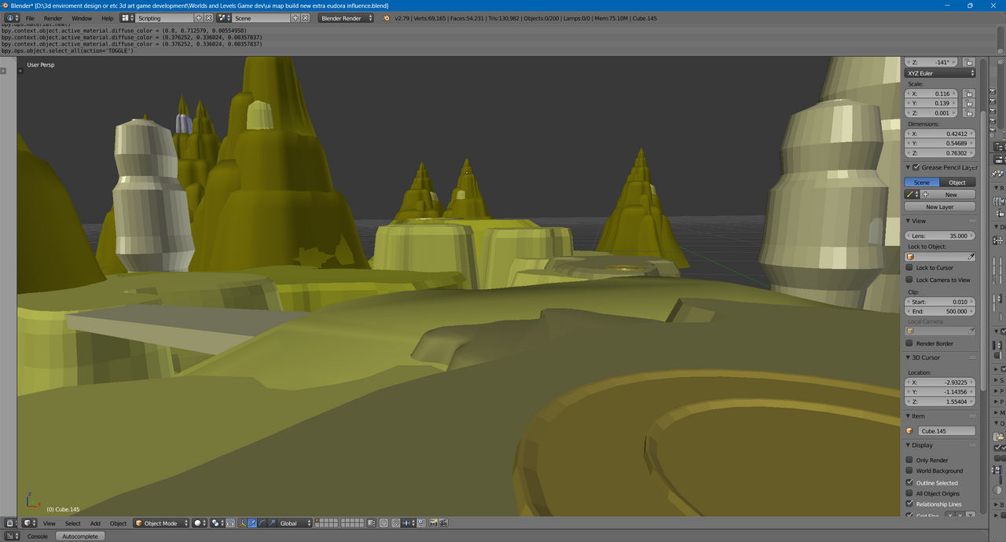
Task: Toggle the 3D manipulator widget icon
Action: click(x=243, y=522)
